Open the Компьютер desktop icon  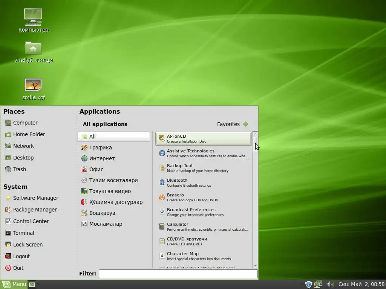(x=33, y=20)
